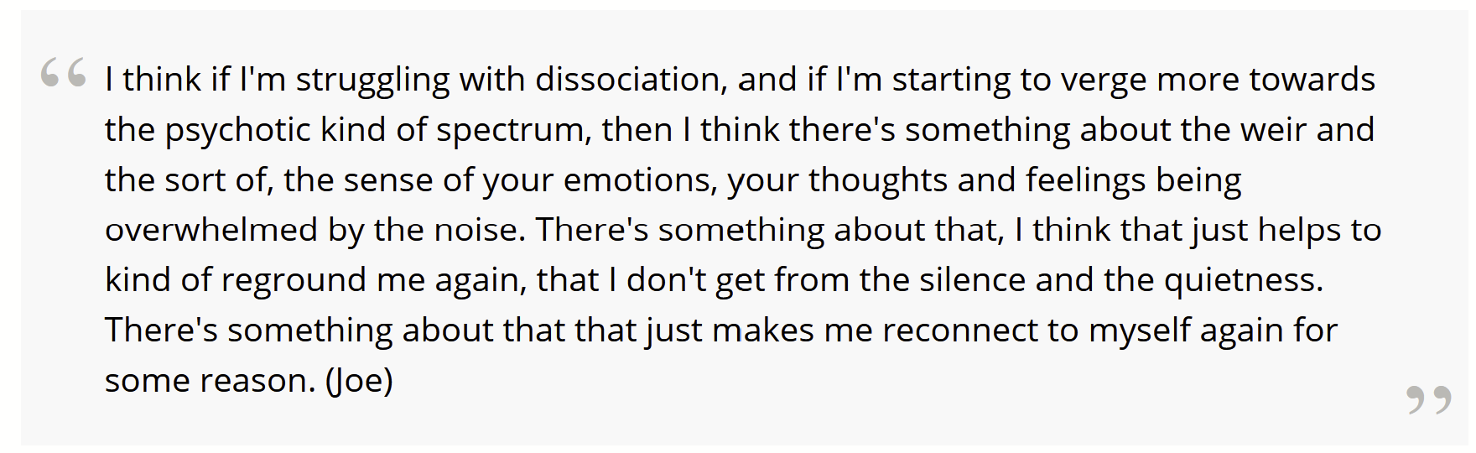Click the "(Joe)" attribution text
The image size is (1476, 453).
click(x=359, y=381)
